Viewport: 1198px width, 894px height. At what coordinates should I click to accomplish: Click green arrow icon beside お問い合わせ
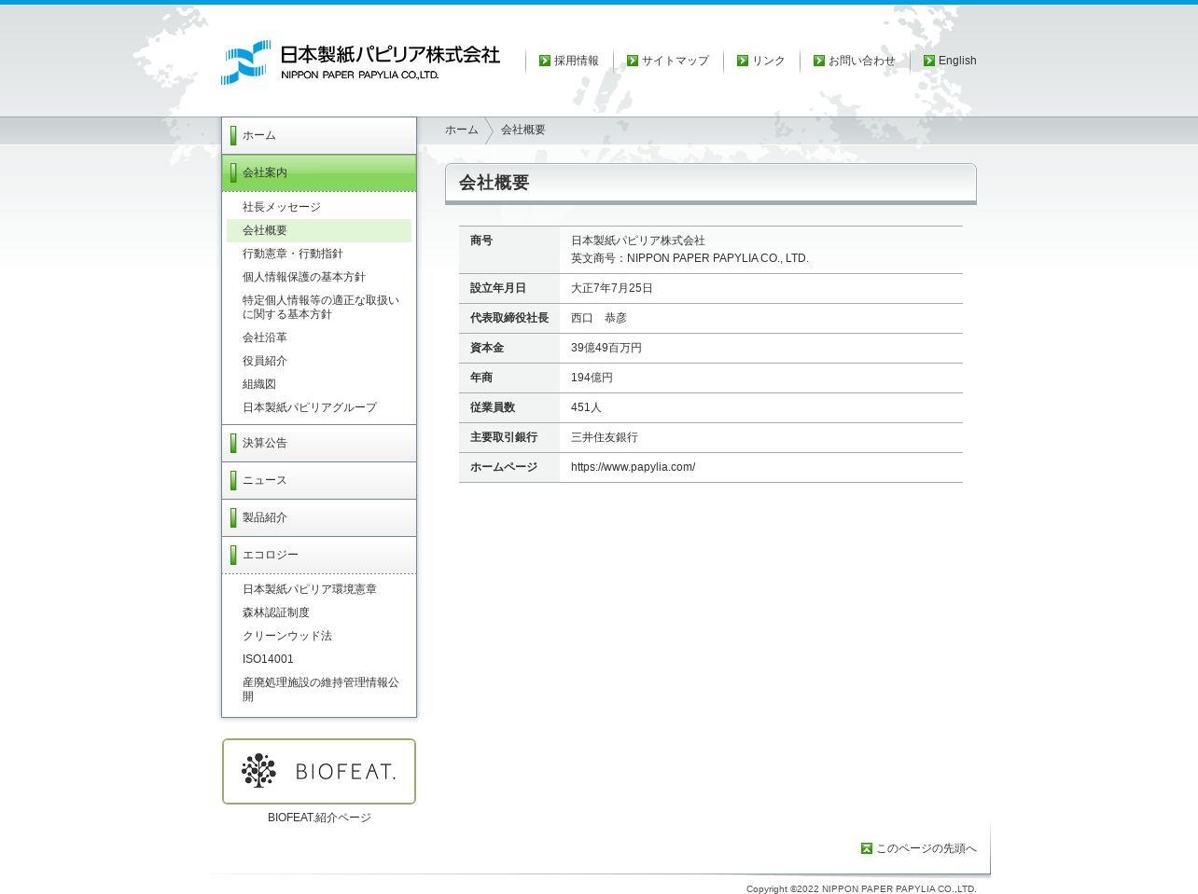[x=819, y=61]
